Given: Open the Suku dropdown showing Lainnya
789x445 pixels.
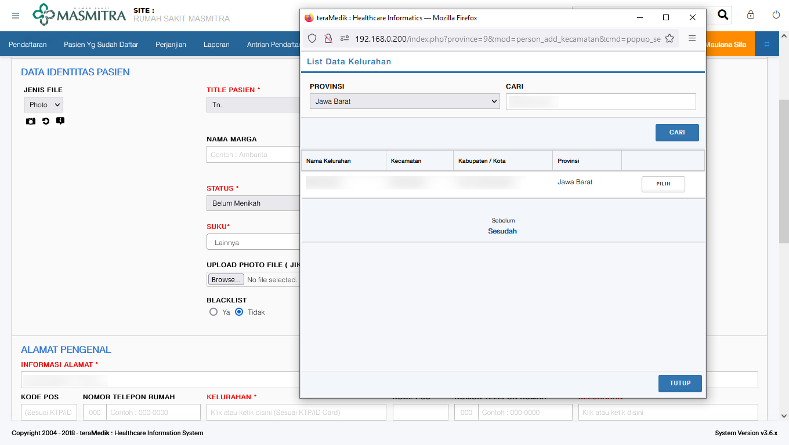Looking at the screenshot, I should click(x=253, y=242).
